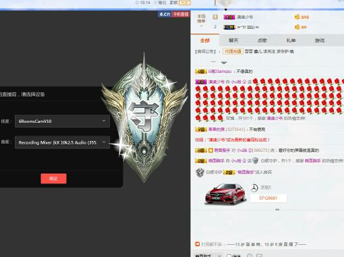
Task: Click username 0魂33amosu in chat
Action: pyautogui.click(x=220, y=72)
